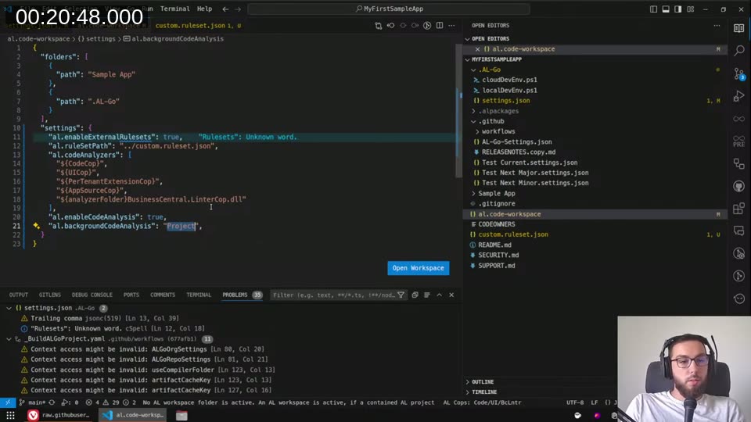Open README.md in Explorer
The image size is (751, 422).
tap(494, 245)
